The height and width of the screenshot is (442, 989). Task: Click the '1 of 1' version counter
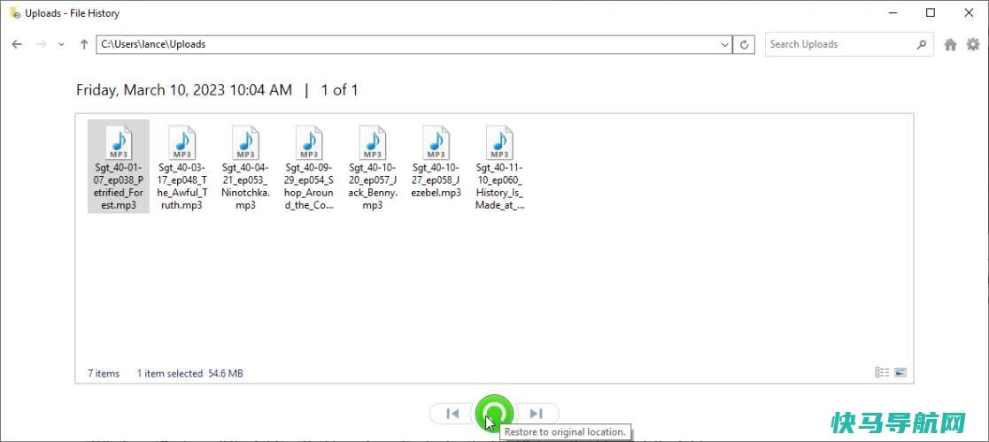tap(339, 90)
